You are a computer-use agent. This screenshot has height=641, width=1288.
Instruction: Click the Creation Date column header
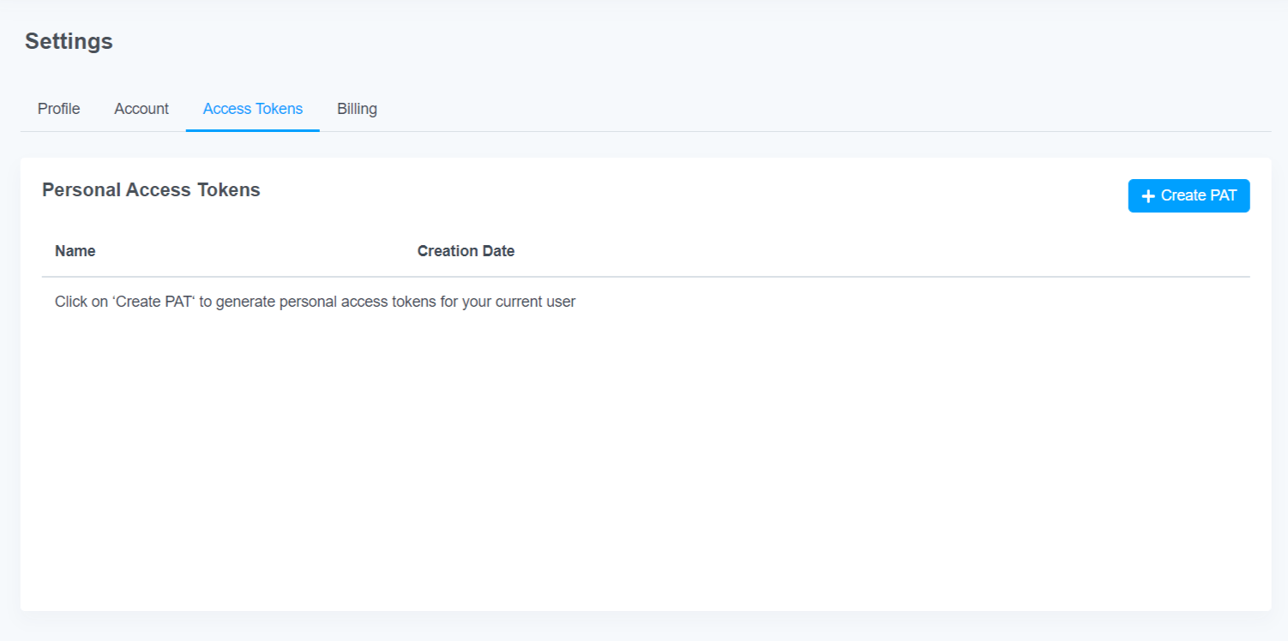coord(466,251)
